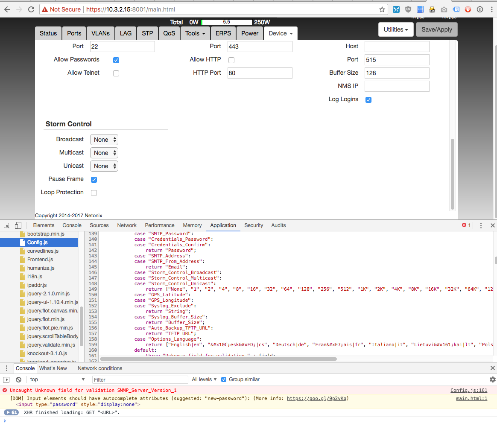
Task: Bookmark this page with the star icon
Action: click(x=382, y=9)
